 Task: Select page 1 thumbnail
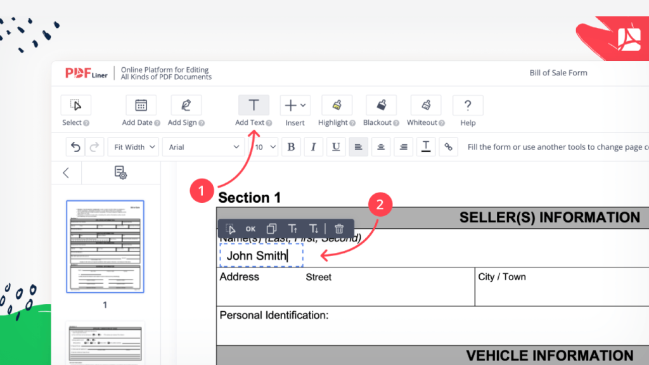pos(105,247)
